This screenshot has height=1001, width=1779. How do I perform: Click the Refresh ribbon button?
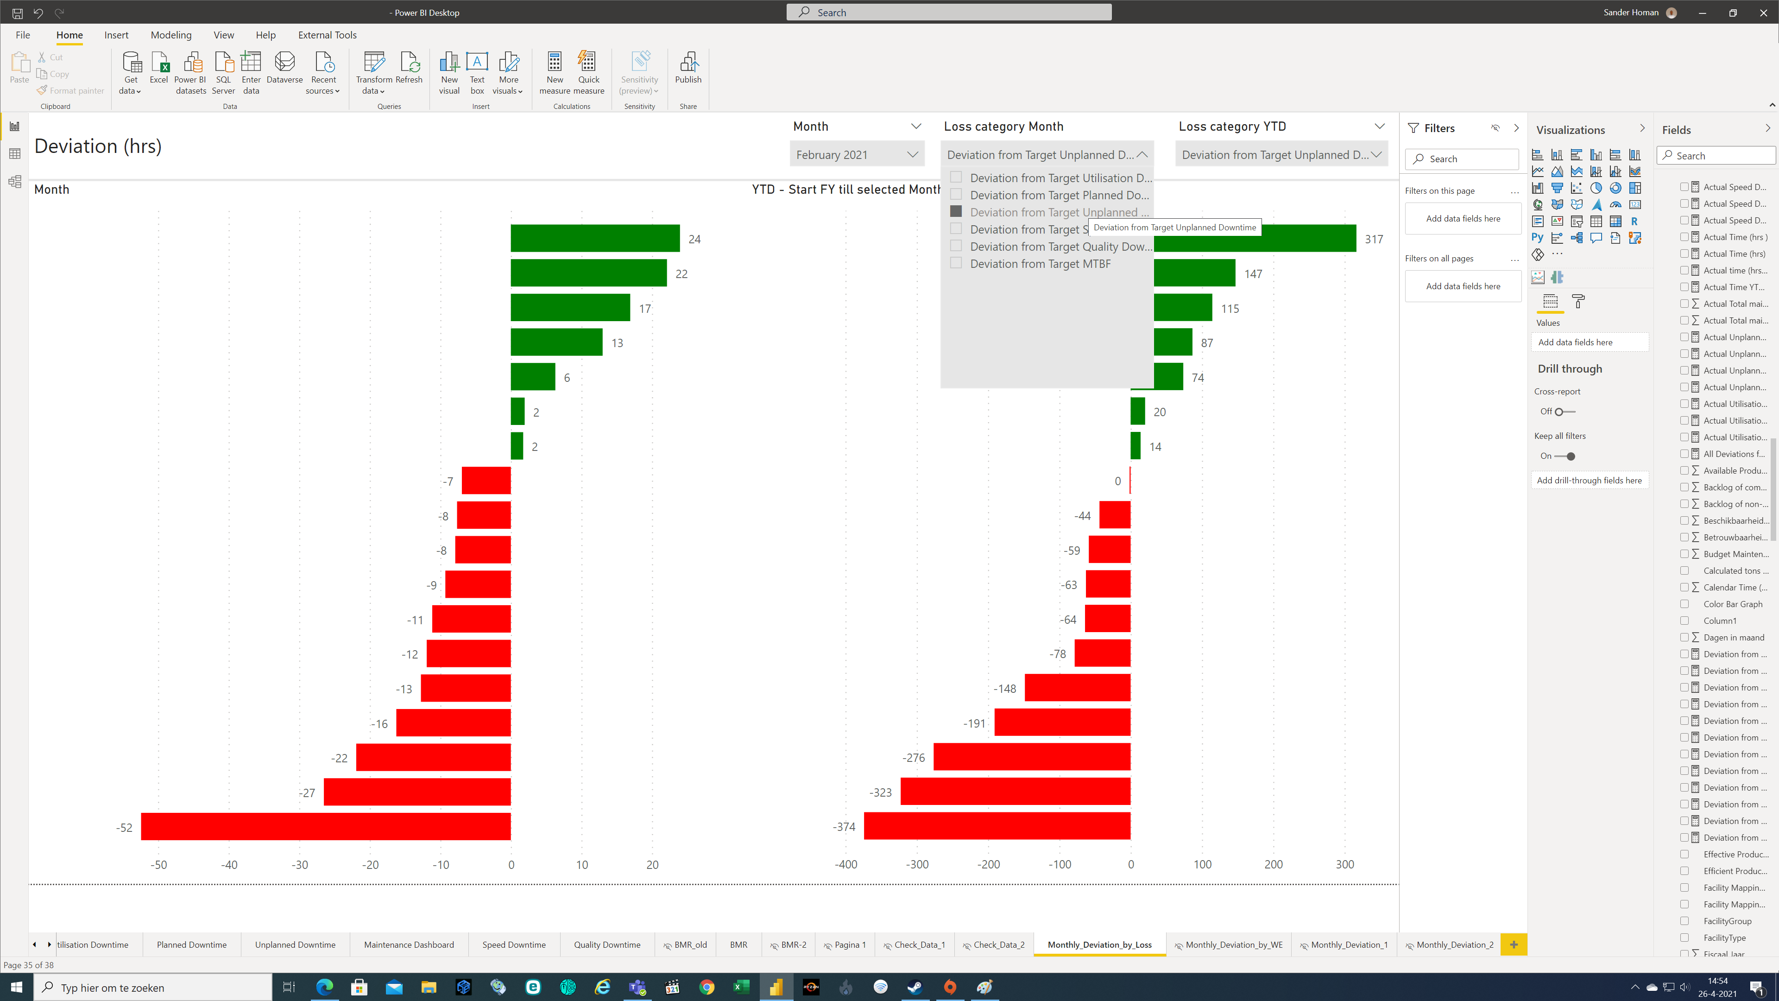410,68
